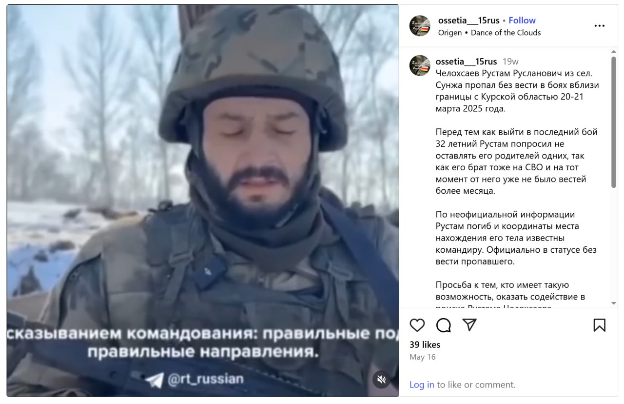
Task: Click the caption scrollbar thumb
Action: tap(614, 122)
